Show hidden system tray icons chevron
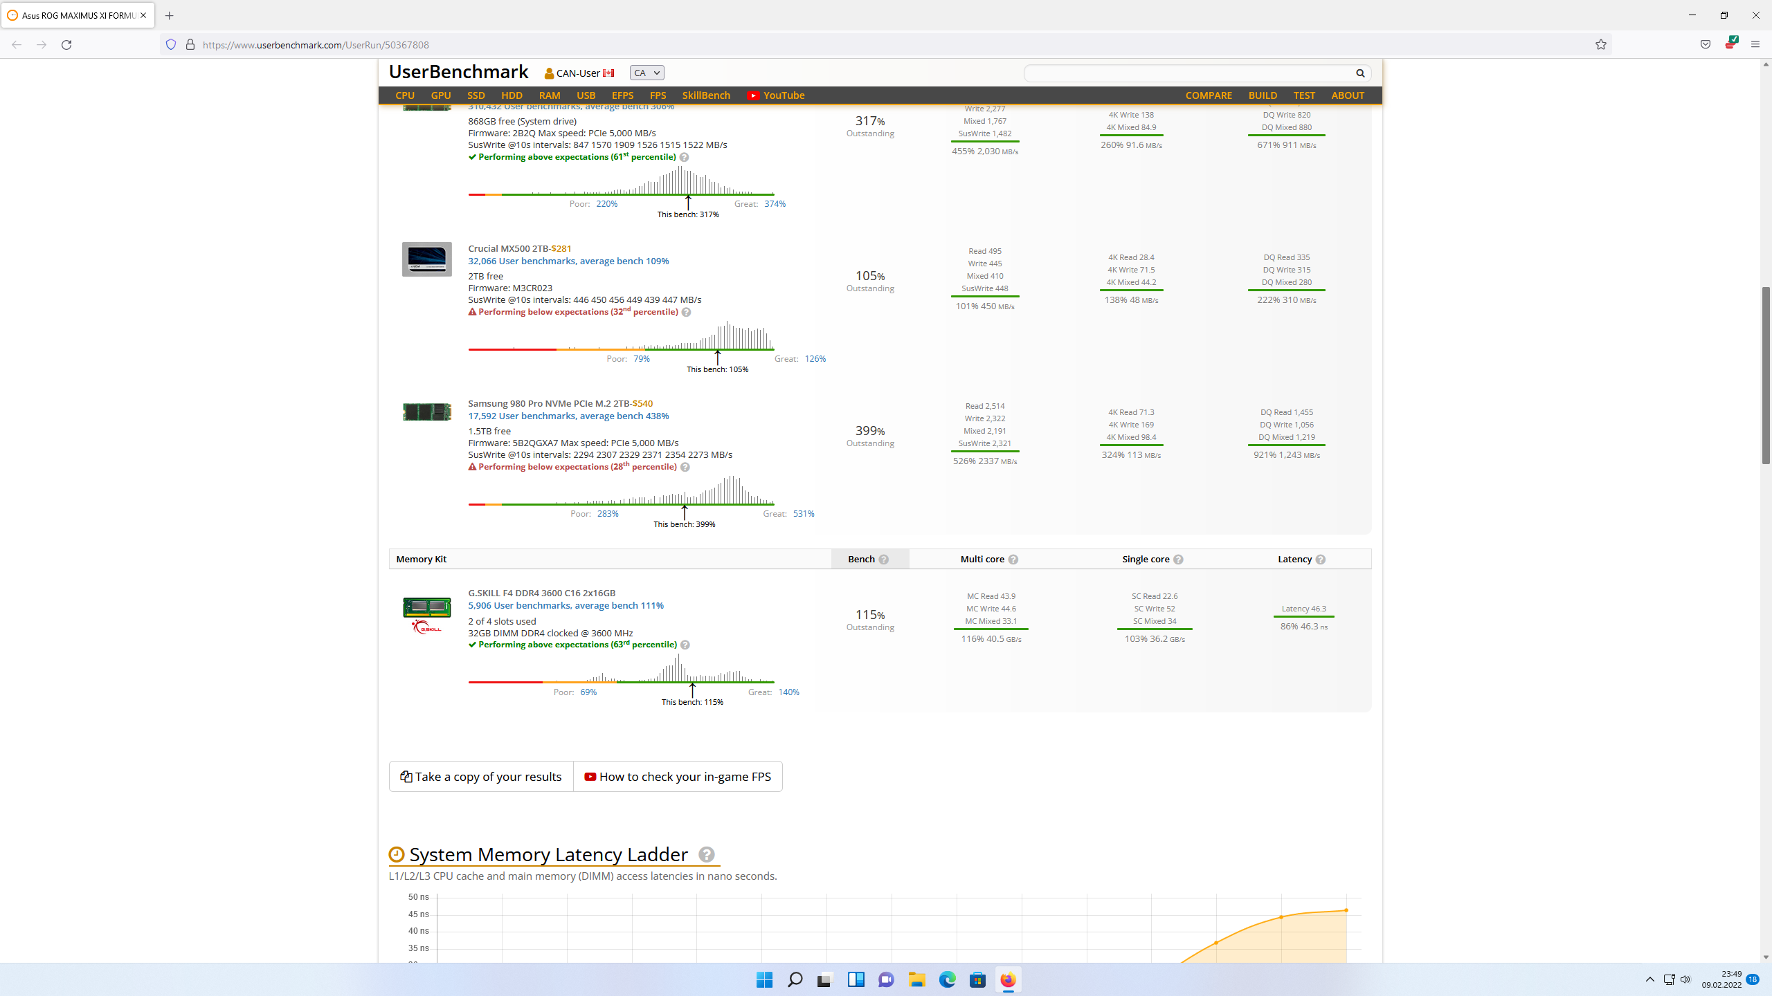 pyautogui.click(x=1649, y=979)
